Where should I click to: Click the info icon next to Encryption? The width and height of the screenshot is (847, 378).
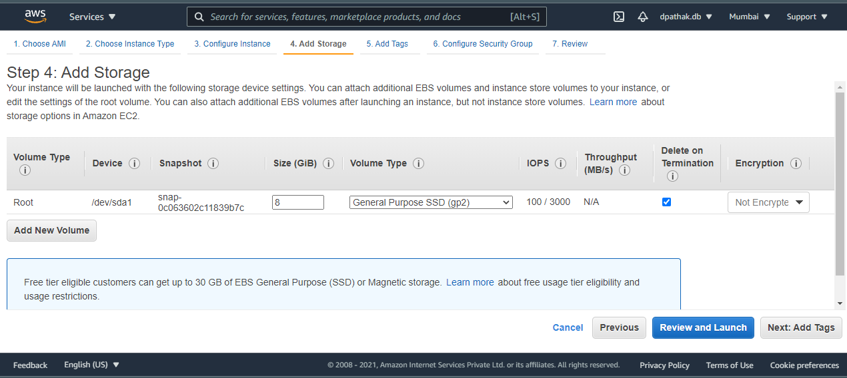[x=795, y=163]
